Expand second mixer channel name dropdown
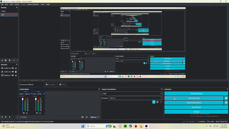This screenshot has width=229, height=129. click(44, 94)
